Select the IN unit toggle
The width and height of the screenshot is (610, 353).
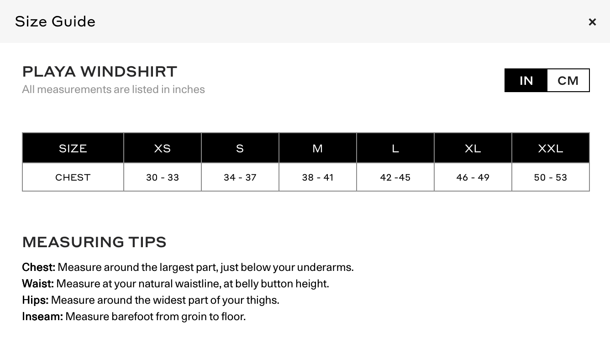point(526,80)
